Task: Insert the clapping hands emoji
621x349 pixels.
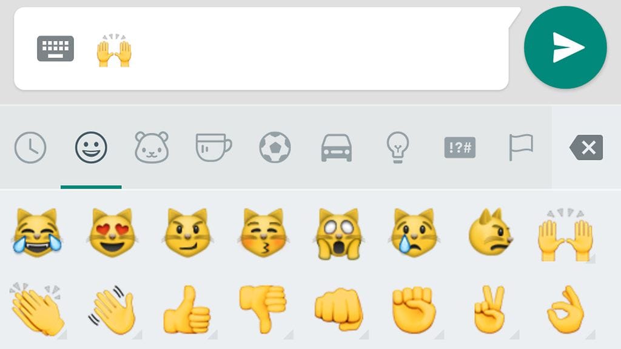Action: [37, 310]
